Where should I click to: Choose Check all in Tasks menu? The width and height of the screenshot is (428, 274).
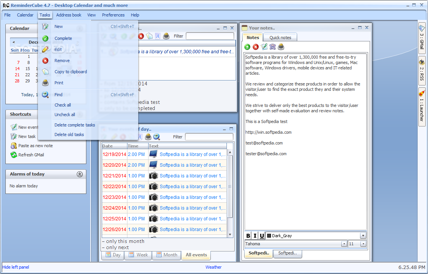click(x=88, y=105)
